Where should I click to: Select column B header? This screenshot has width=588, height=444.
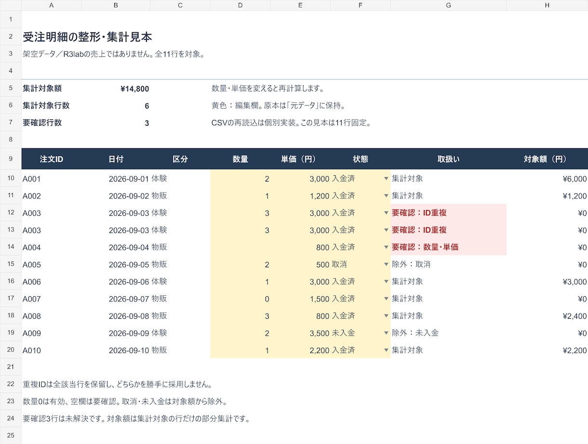[x=116, y=5]
